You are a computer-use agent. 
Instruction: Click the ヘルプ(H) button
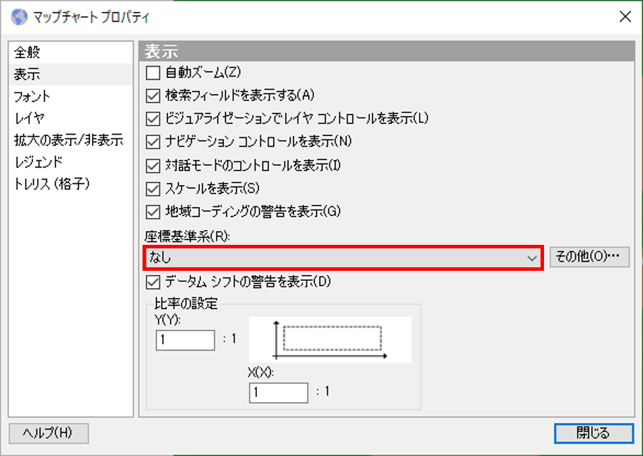(x=49, y=433)
